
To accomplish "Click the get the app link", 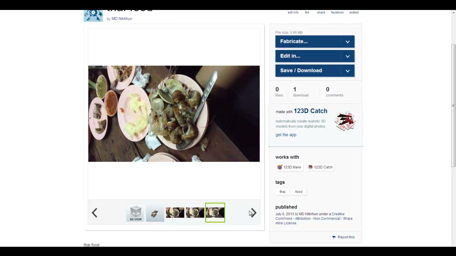I will [x=286, y=135].
